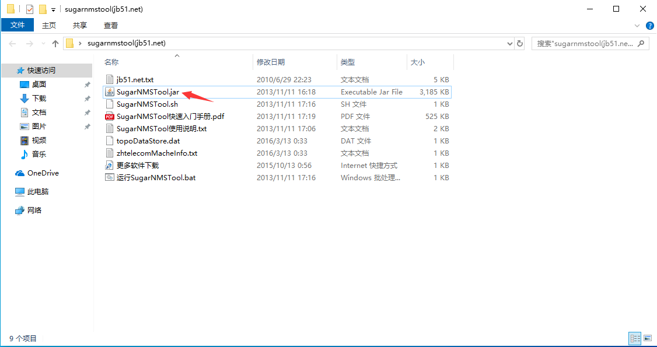Click the SugarNMSTool.sh file icon
This screenshot has width=657, height=347.
(x=109, y=104)
